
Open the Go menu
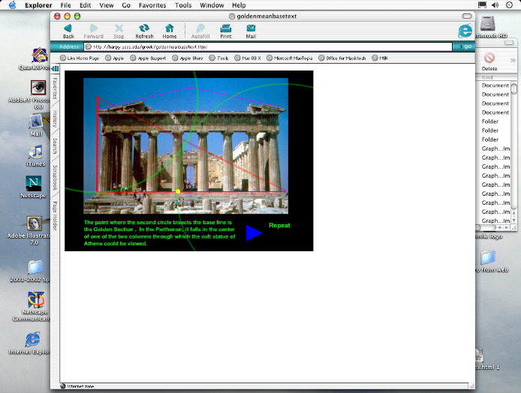pos(126,5)
